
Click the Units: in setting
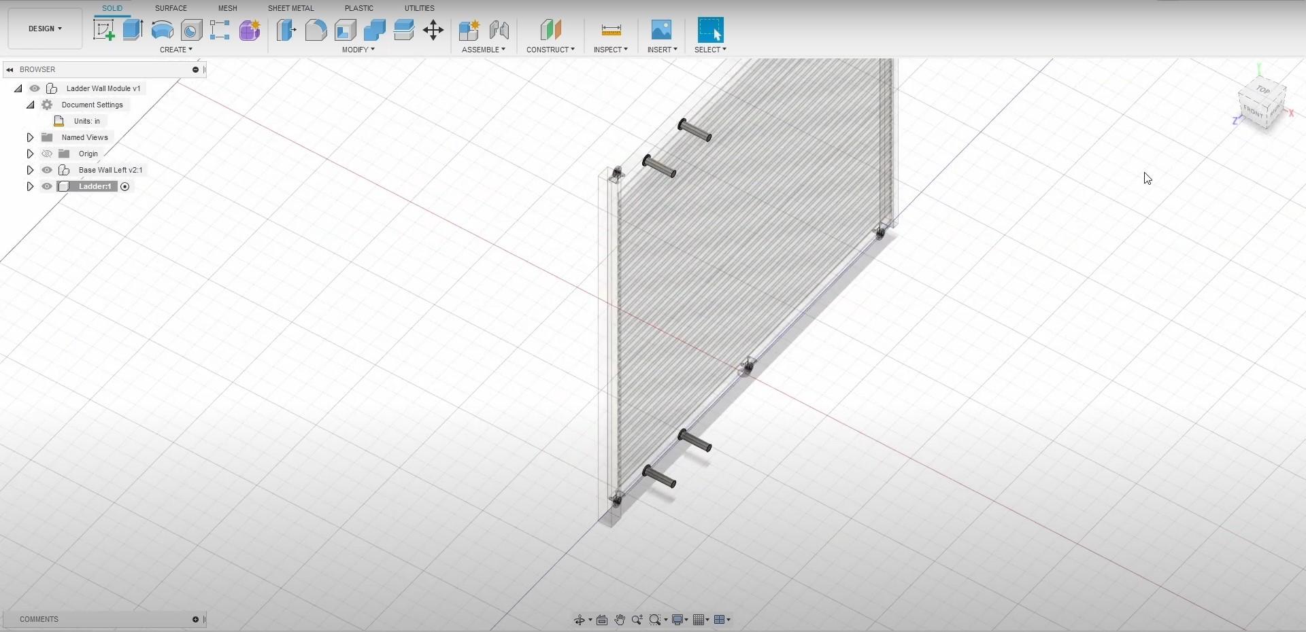click(86, 121)
